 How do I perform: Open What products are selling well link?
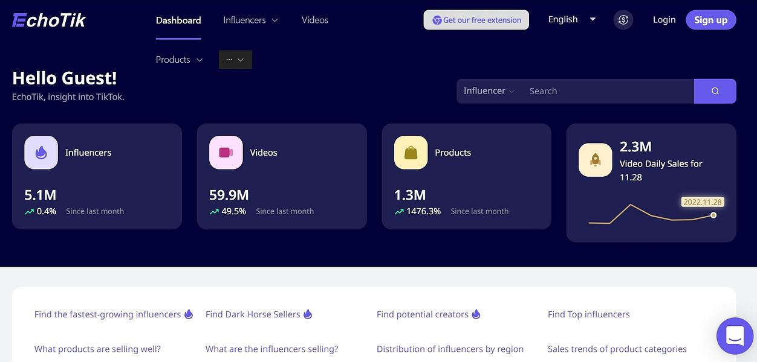click(x=97, y=349)
